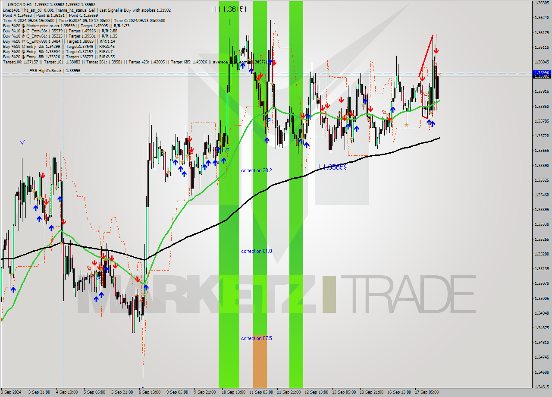Click the 1.35460 price axis label
The width and height of the screenshot is (552, 397).
point(542,195)
